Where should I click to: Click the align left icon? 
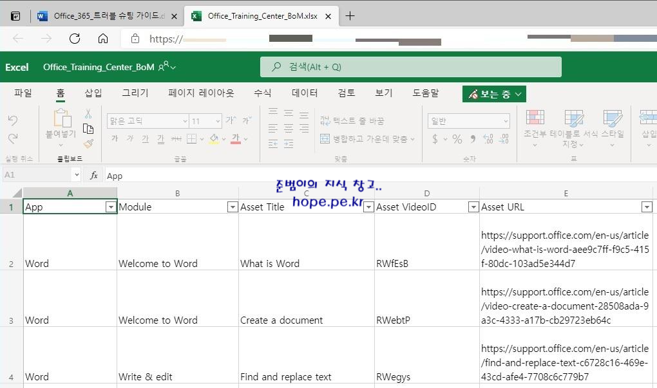coord(273,128)
